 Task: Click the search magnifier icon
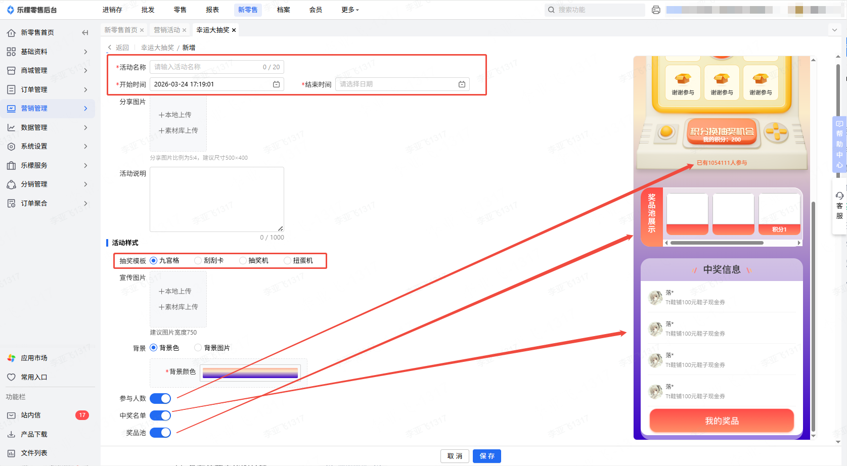551,10
